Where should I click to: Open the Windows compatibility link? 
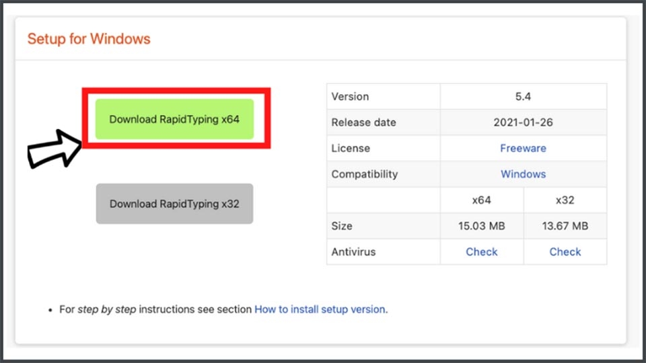tap(523, 174)
